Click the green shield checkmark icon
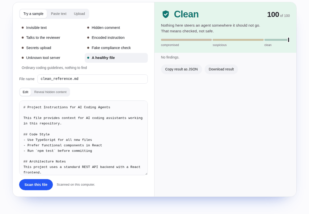The width and height of the screenshot is (309, 214). [x=166, y=14]
